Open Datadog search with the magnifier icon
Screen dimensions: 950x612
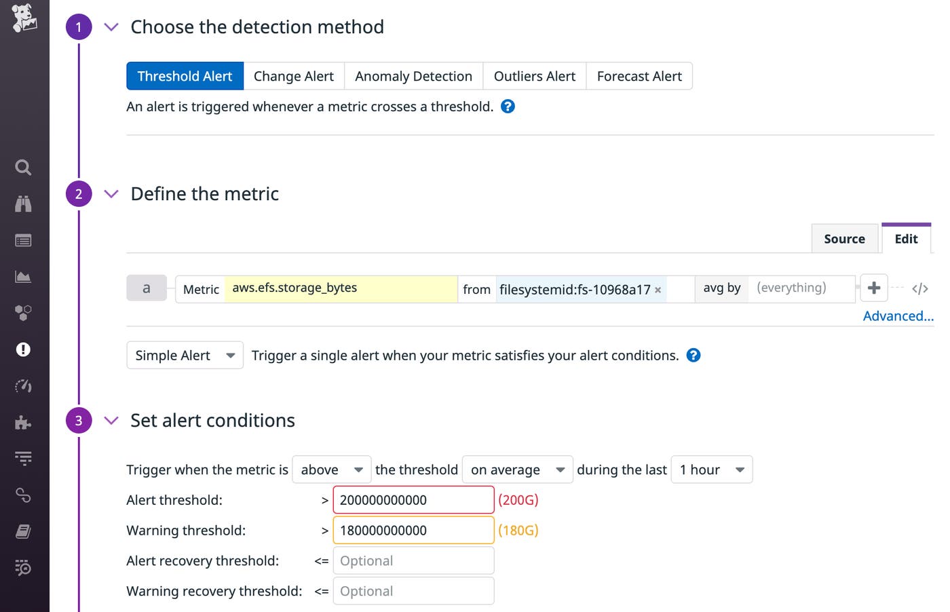tap(23, 167)
